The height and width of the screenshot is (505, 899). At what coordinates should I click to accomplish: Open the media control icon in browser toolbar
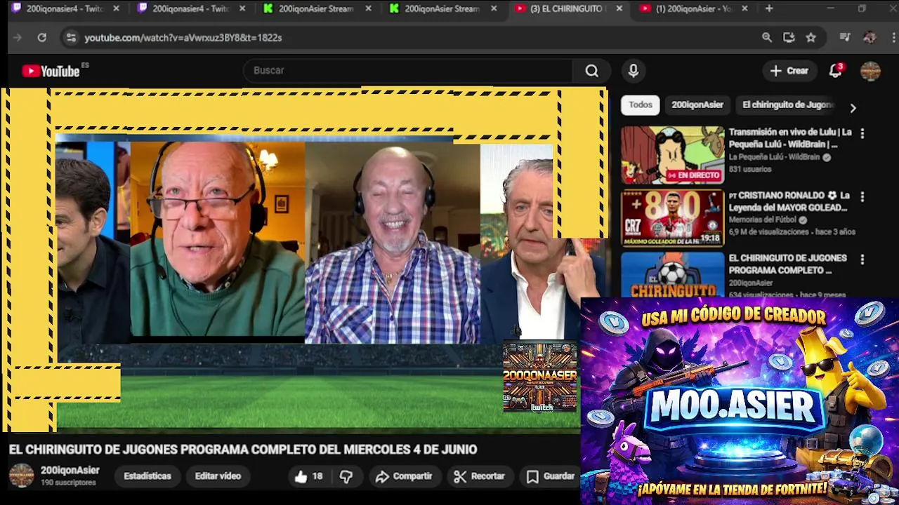(x=845, y=38)
